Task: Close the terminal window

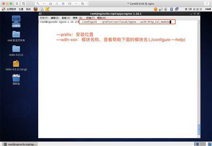Action: [198, 14]
